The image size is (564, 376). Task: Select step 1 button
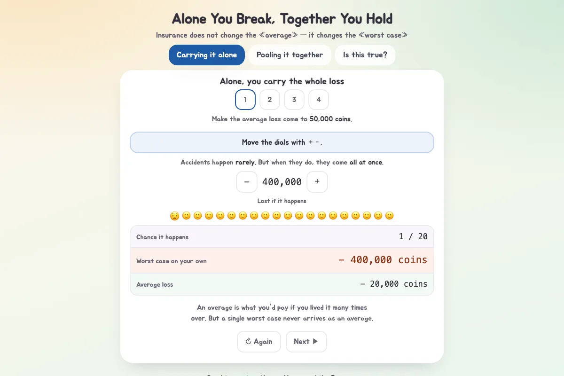coord(245,100)
